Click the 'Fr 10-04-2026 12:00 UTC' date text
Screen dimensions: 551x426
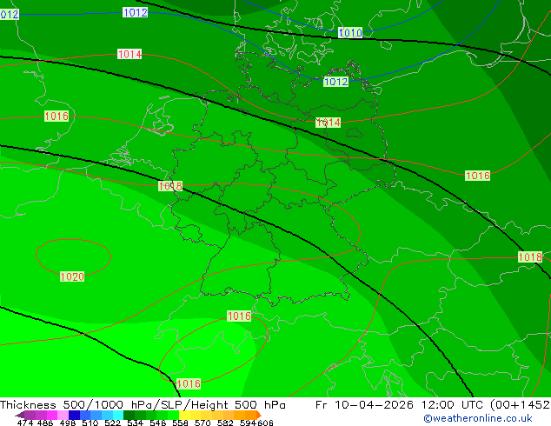coord(401,404)
